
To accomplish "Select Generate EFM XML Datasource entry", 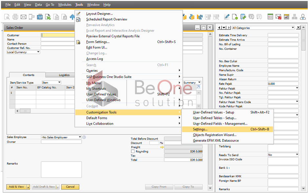I will point(216,141).
